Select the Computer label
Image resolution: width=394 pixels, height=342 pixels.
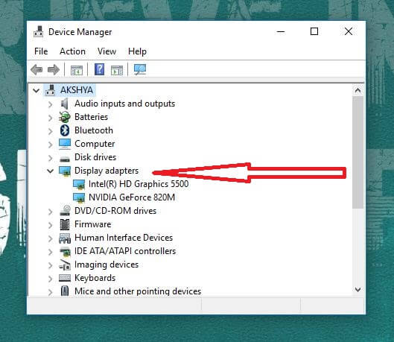[95, 144]
